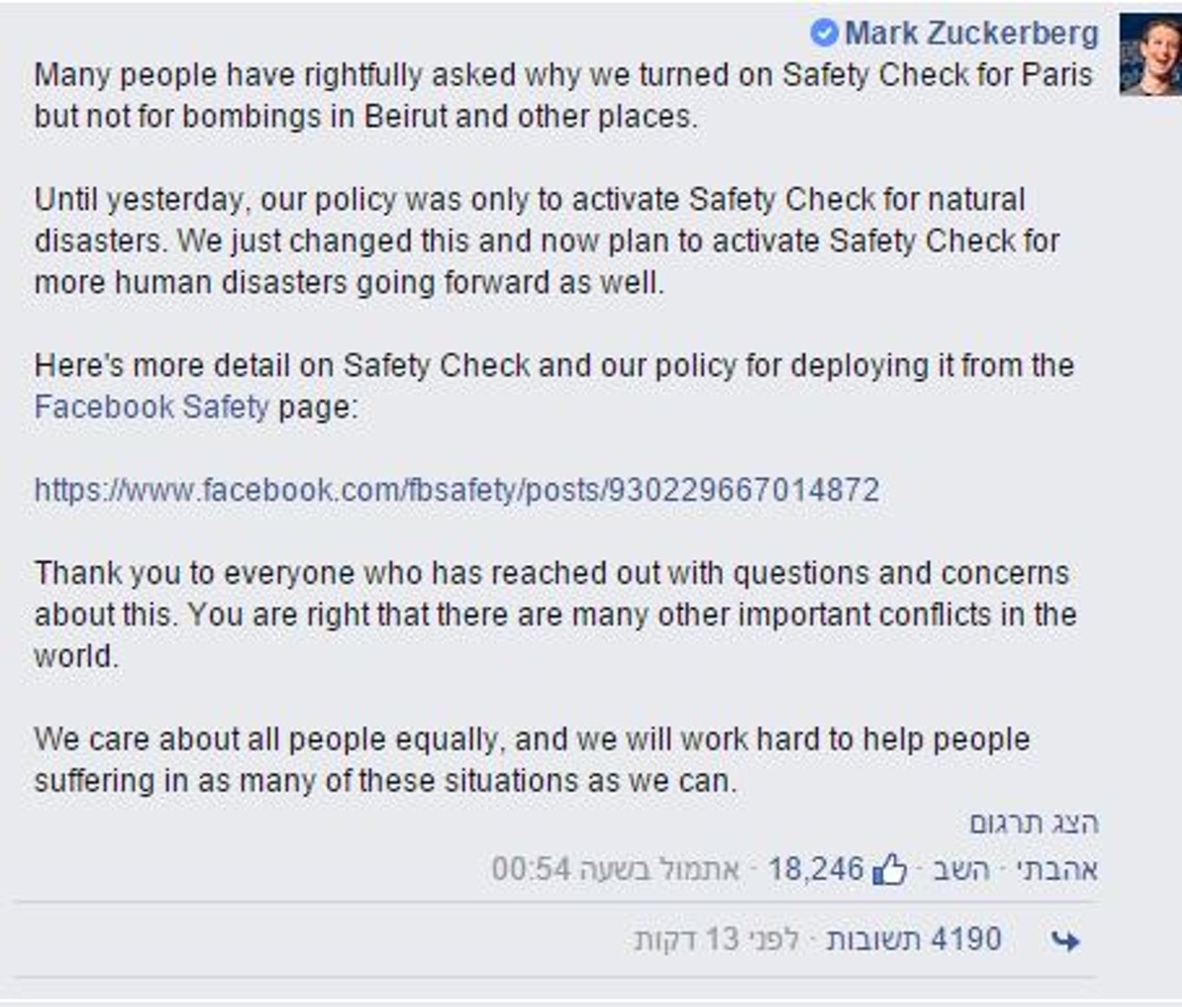Open the Facebook Safety page link
The image size is (1182, 1007).
[x=152, y=408]
